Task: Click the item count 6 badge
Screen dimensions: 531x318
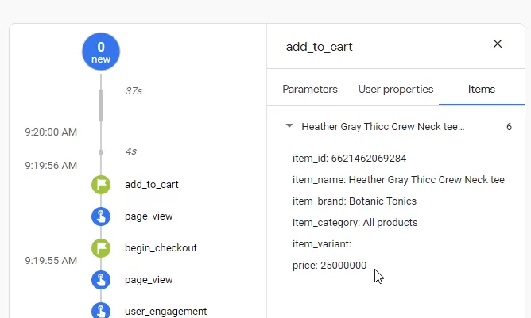Action: [509, 127]
